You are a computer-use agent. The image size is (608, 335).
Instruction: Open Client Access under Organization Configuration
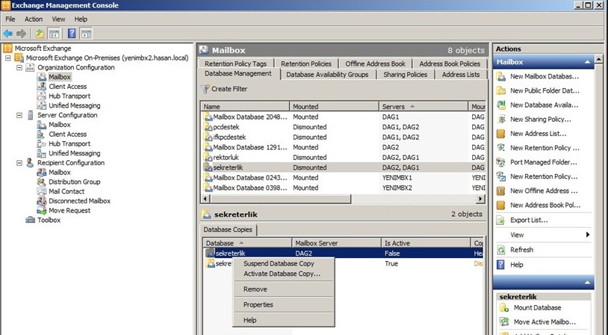(67, 87)
